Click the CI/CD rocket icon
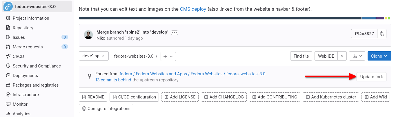 click(x=8, y=56)
